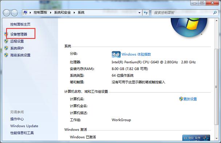Image resolution: width=221 pixels, height=143 pixels.
Task: Open 性能信息和工具 link
Action: [x=22, y=133]
